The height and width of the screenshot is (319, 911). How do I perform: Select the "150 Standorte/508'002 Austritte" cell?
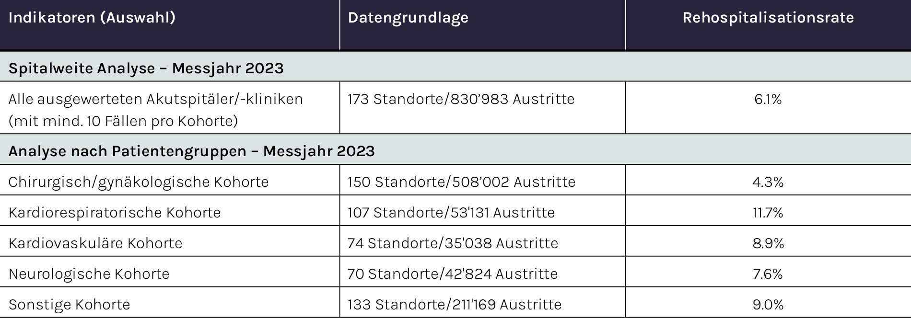point(461,182)
